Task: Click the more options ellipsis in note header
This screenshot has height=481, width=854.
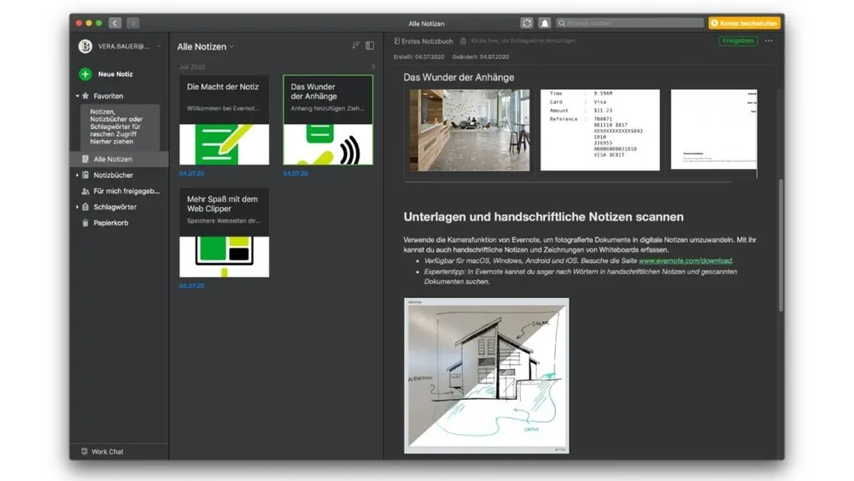Action: pyautogui.click(x=769, y=41)
